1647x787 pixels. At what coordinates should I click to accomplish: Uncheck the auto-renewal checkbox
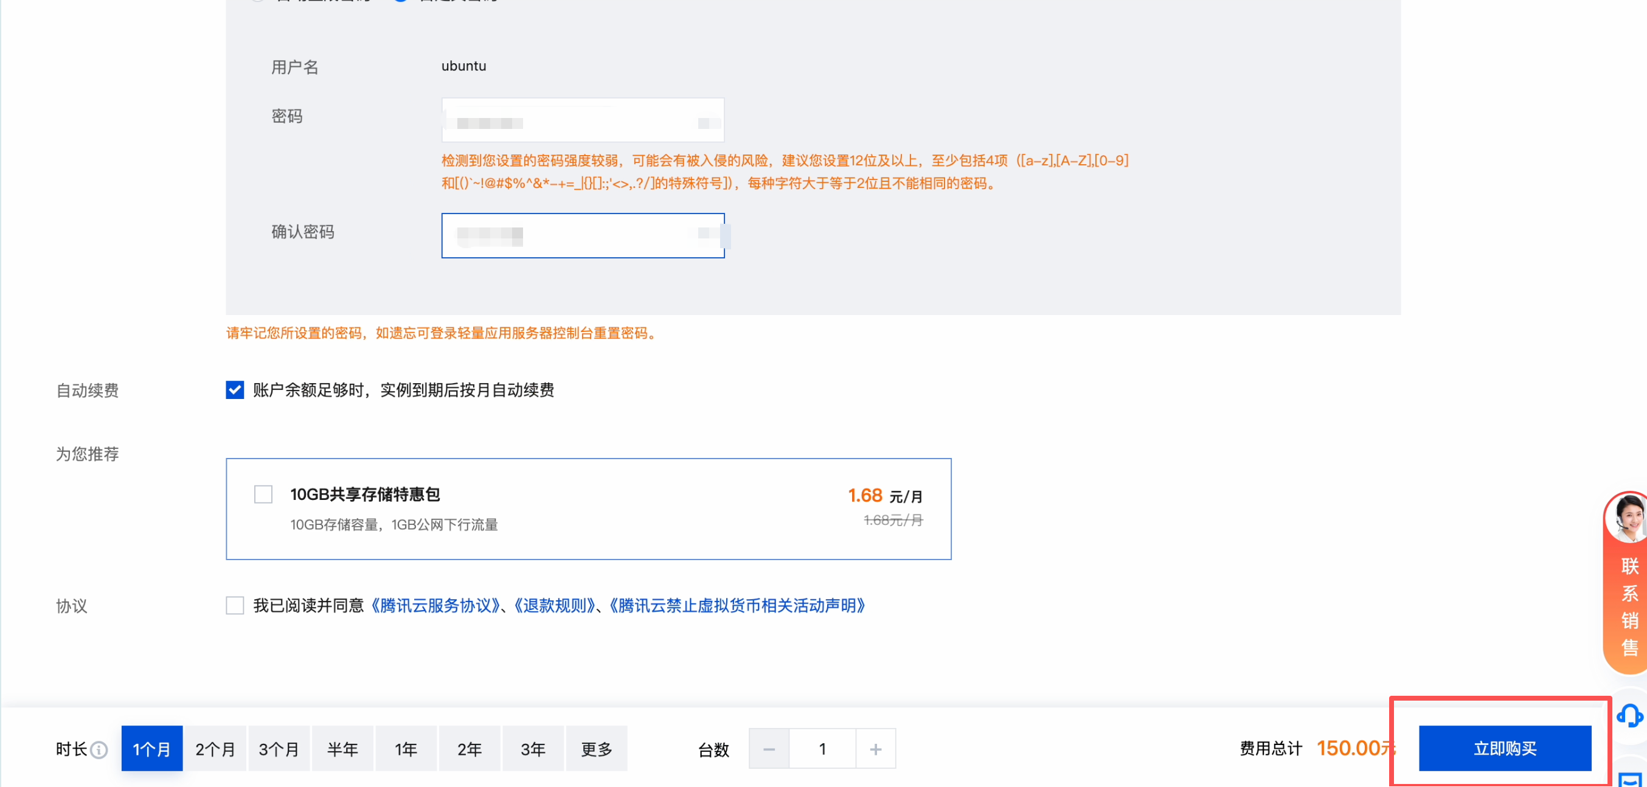click(235, 390)
